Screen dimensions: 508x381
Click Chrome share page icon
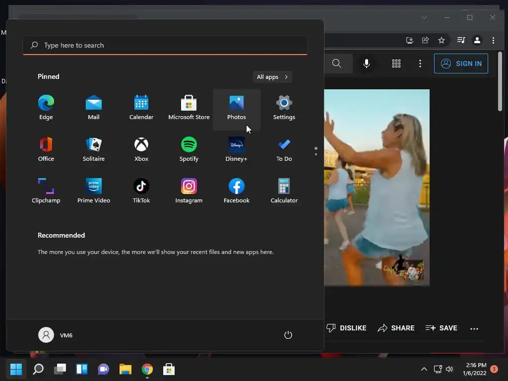(425, 40)
